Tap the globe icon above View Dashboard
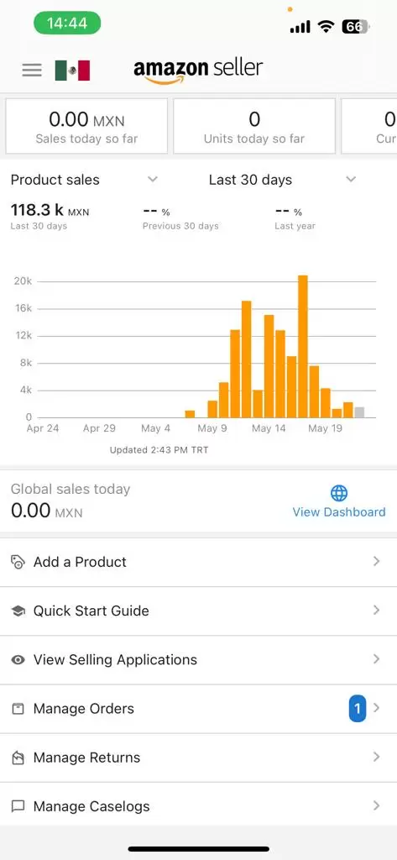Viewport: 397px width, 860px height. (339, 493)
